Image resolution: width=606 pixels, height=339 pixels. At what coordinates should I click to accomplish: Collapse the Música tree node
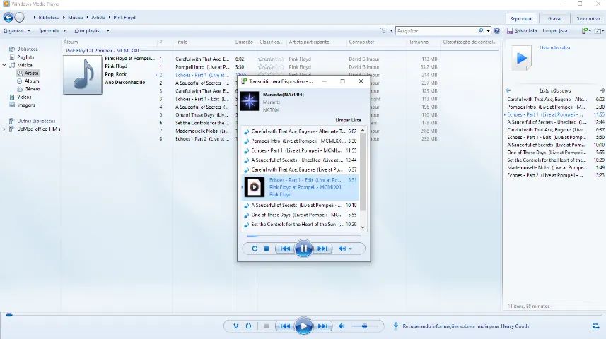(4, 65)
